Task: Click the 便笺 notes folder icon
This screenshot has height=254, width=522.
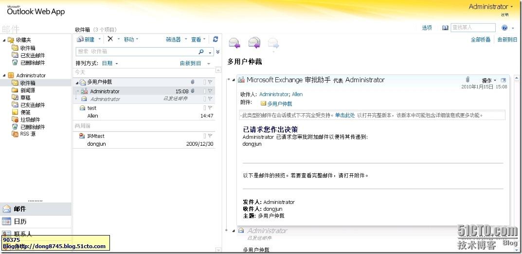Action: [15, 112]
